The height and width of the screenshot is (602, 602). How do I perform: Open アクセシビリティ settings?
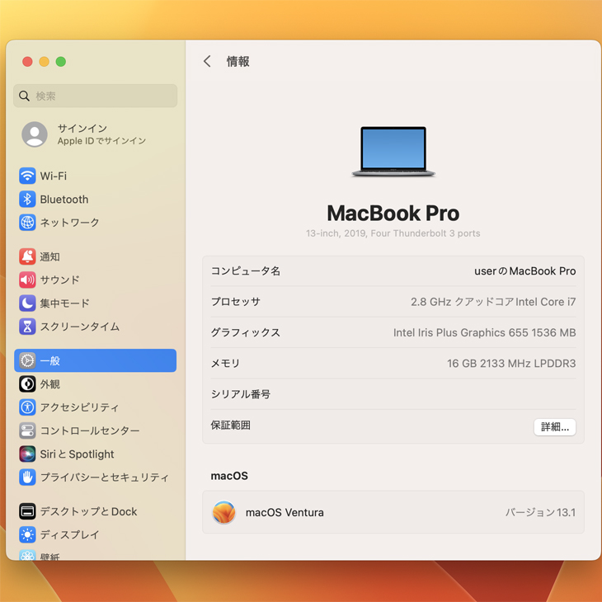pyautogui.click(x=79, y=407)
